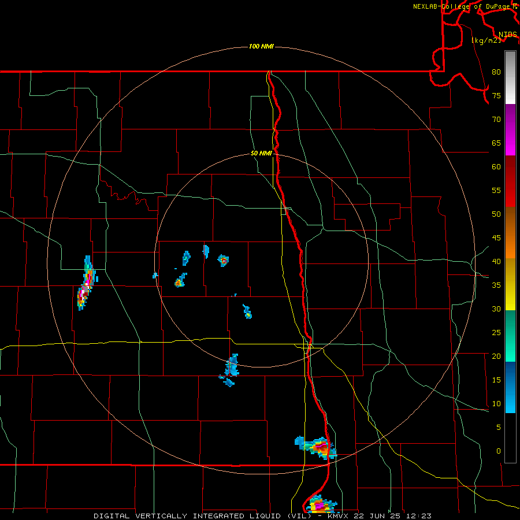Select the "65" value on color scale

click(x=496, y=143)
